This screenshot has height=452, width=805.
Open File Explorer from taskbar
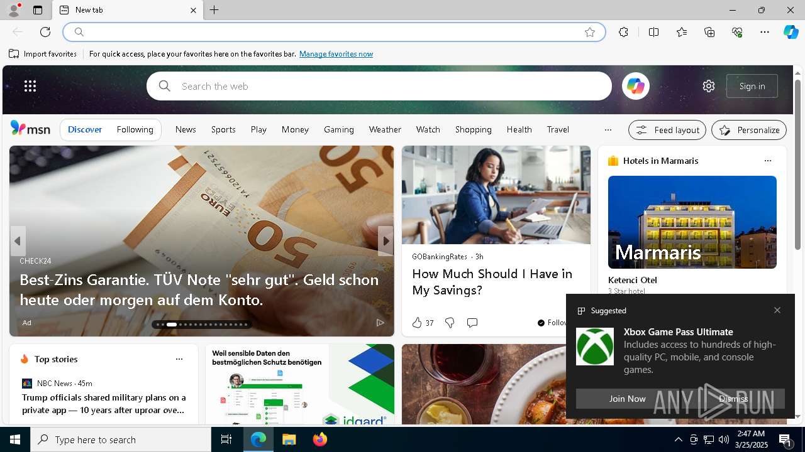pyautogui.click(x=289, y=439)
